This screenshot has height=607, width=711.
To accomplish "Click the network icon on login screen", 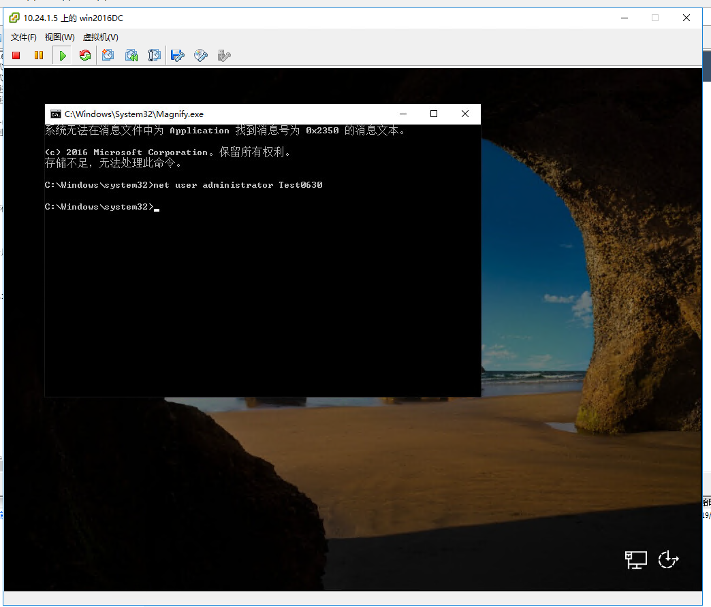I will click(635, 560).
